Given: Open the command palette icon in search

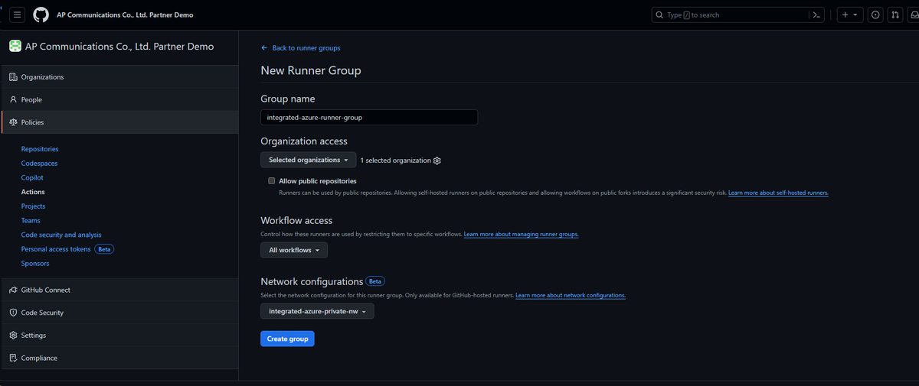Looking at the screenshot, I should tap(818, 15).
